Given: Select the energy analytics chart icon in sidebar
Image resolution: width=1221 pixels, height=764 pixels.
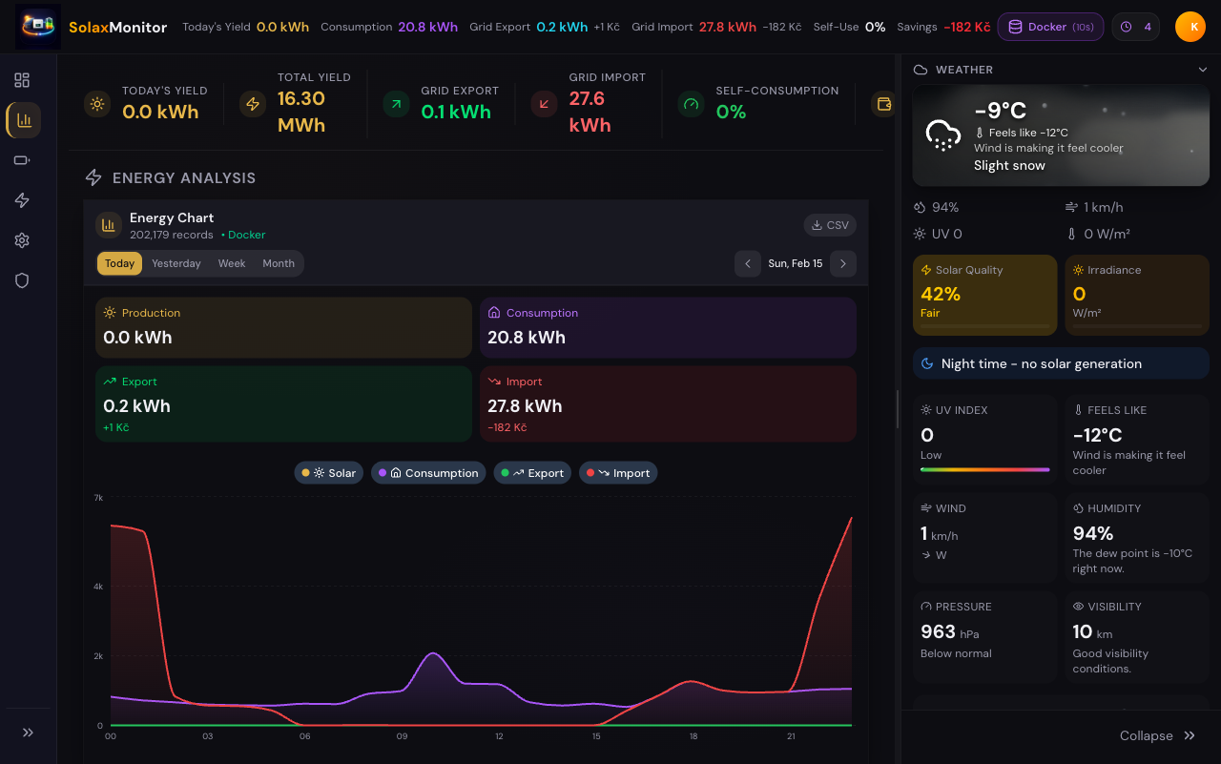Looking at the screenshot, I should [x=22, y=120].
